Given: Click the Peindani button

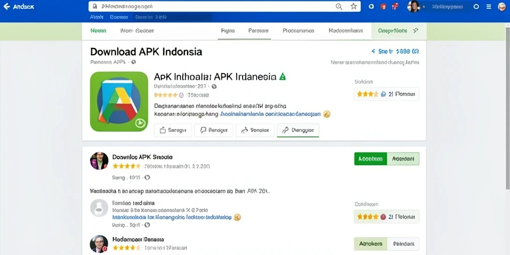Looking at the screenshot, I should (x=403, y=244).
